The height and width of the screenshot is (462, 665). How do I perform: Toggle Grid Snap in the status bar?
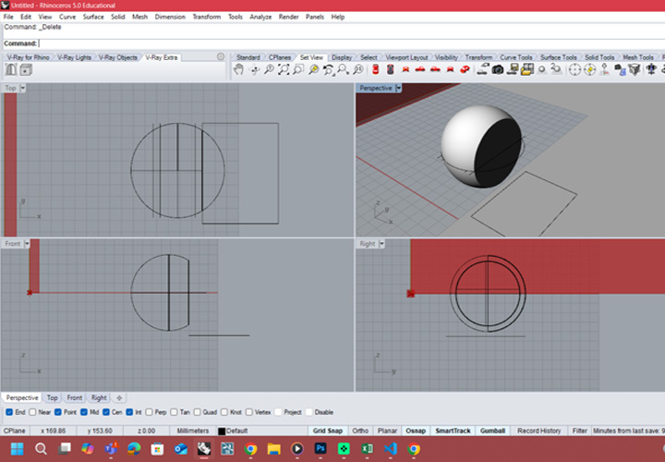[x=328, y=431]
